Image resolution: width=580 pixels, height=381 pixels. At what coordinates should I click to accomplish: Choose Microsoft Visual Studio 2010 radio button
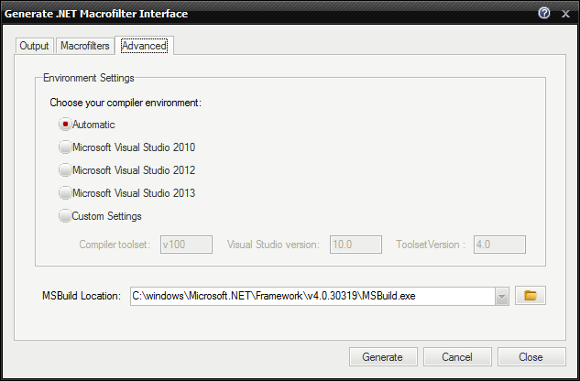click(x=65, y=147)
